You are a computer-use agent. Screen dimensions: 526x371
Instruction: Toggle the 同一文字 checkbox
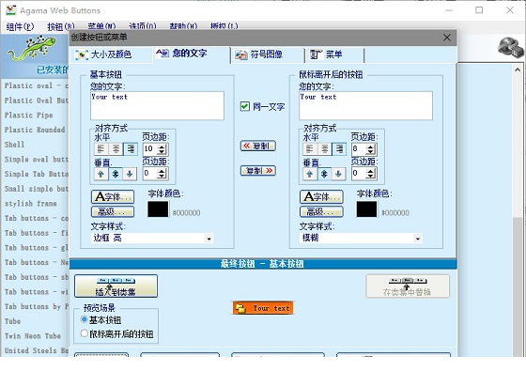pyautogui.click(x=245, y=106)
